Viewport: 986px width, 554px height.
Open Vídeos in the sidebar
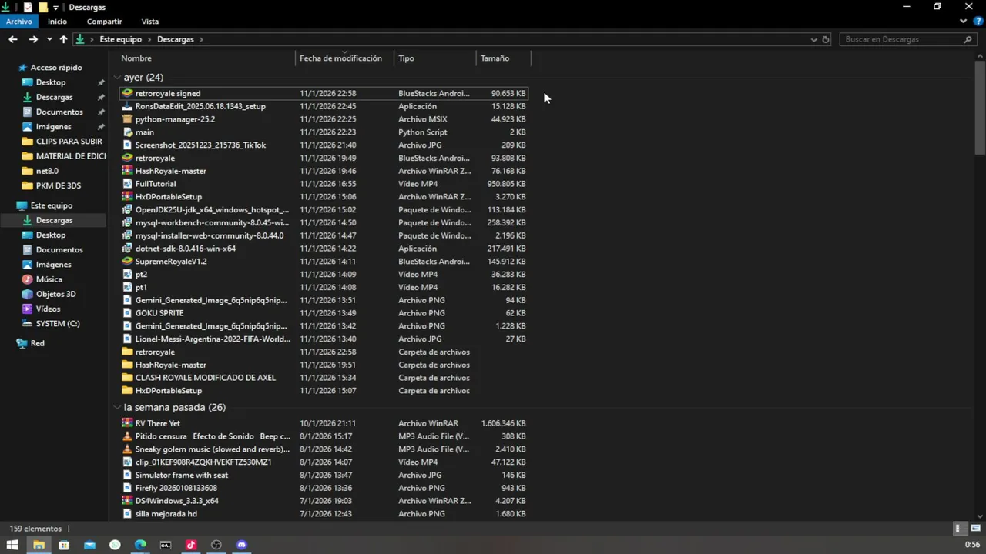point(48,309)
